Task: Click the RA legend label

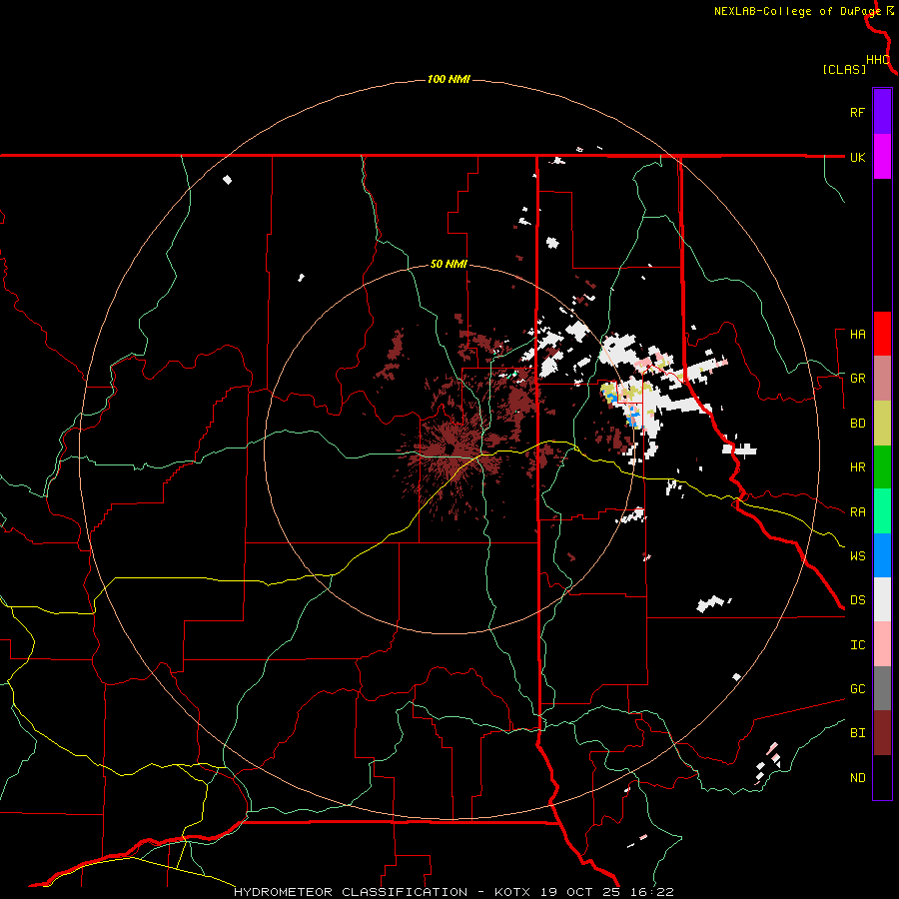Action: (857, 512)
